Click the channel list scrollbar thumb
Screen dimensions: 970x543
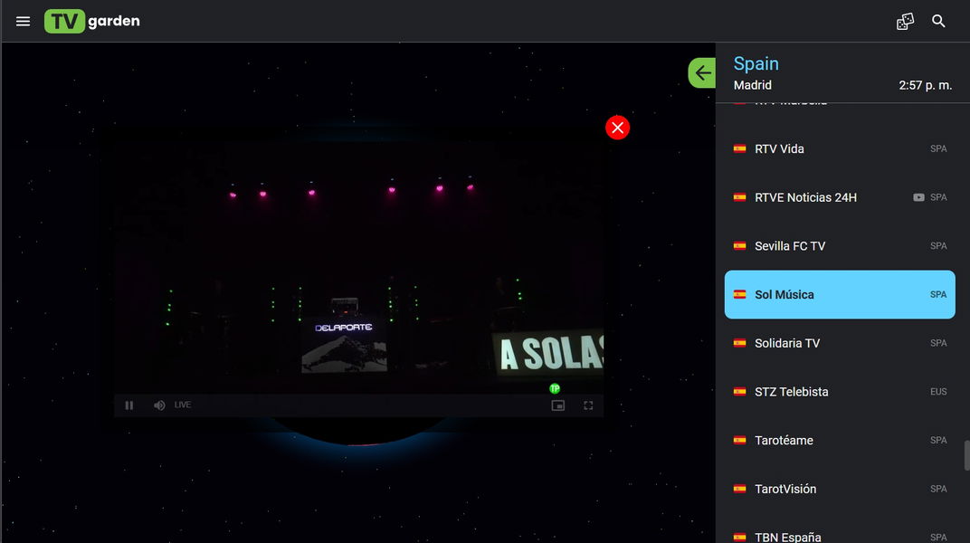click(965, 455)
